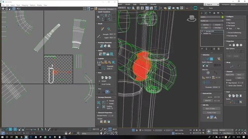Click the box map icon in Projection rollout
Image resolution: width=248 pixels, height=139 pixels.
pos(241,45)
